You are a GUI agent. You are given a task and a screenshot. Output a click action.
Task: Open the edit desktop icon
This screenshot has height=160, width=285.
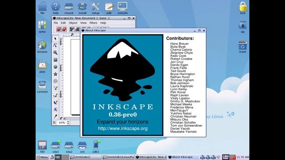109,8
